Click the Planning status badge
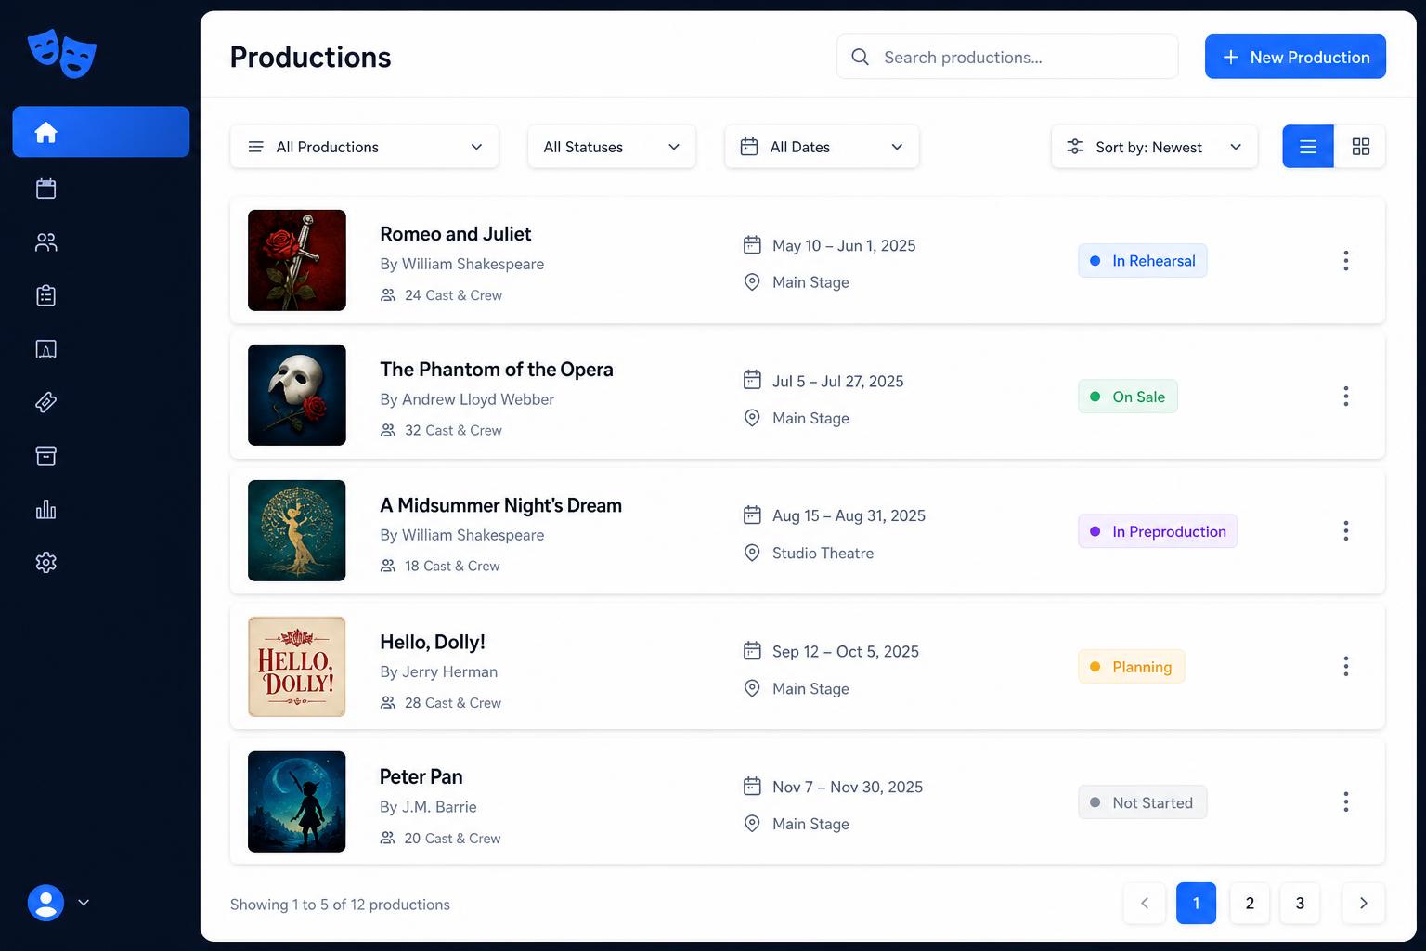The width and height of the screenshot is (1426, 951). (1131, 667)
